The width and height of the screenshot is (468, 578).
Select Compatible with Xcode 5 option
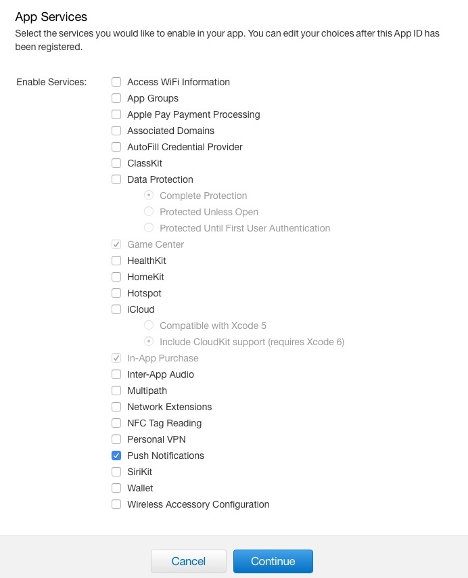pyautogui.click(x=149, y=325)
